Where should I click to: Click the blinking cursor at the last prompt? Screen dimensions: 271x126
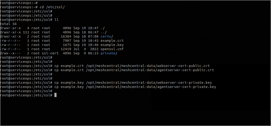click(x=55, y=95)
